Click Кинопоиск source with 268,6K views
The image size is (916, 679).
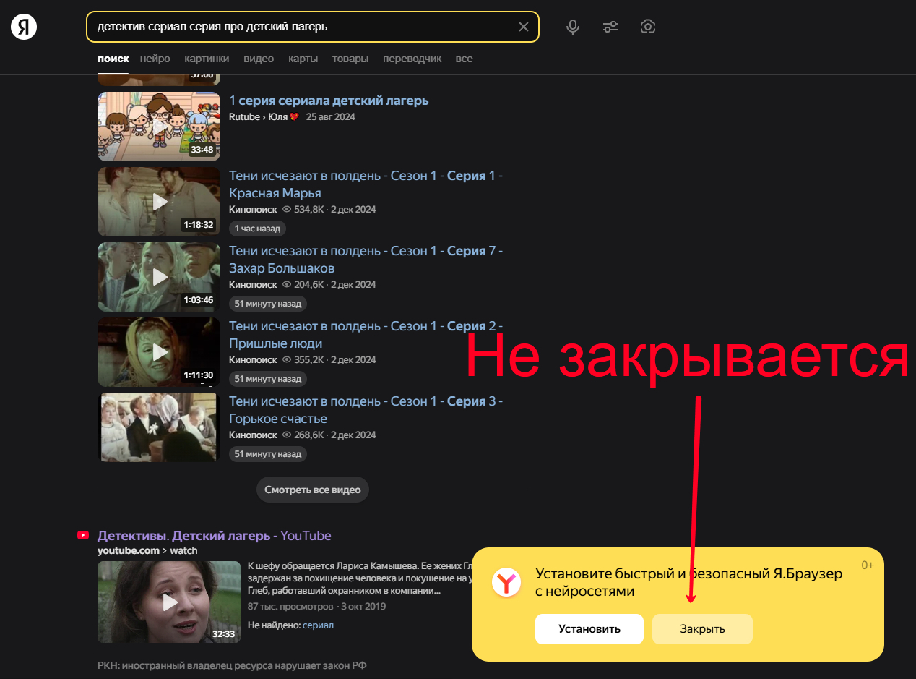[253, 435]
